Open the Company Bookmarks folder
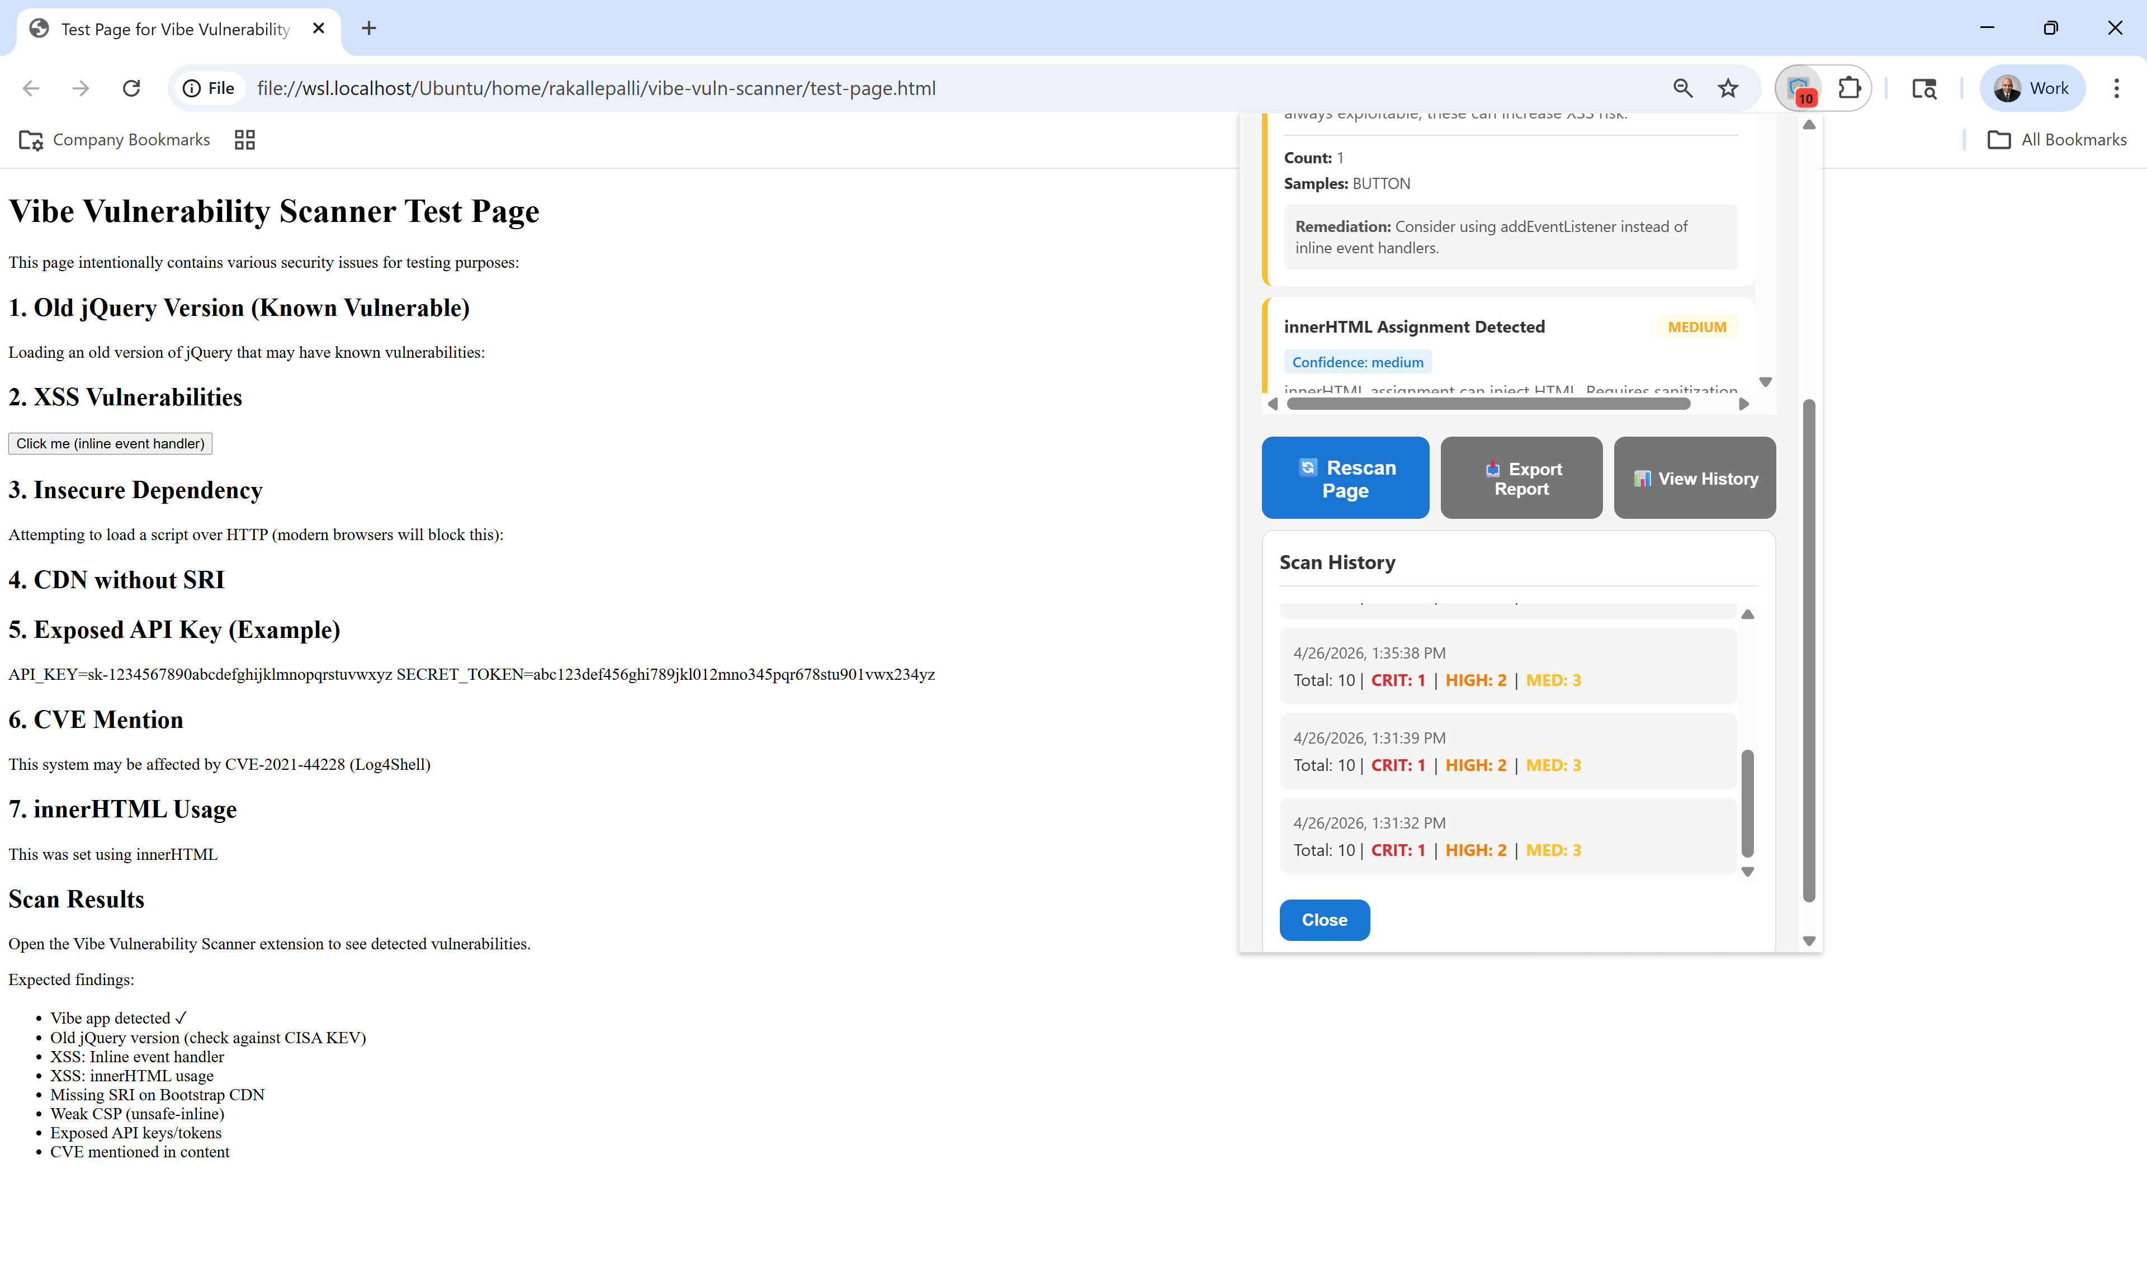Viewport: 2147px width, 1273px height. click(114, 140)
